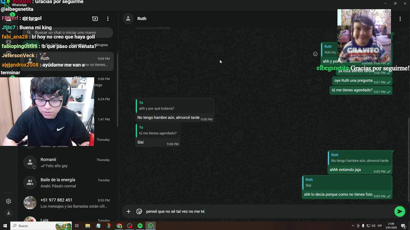The image size is (410, 230).
Task: Open the volume control tray icon
Action: click(x=373, y=226)
